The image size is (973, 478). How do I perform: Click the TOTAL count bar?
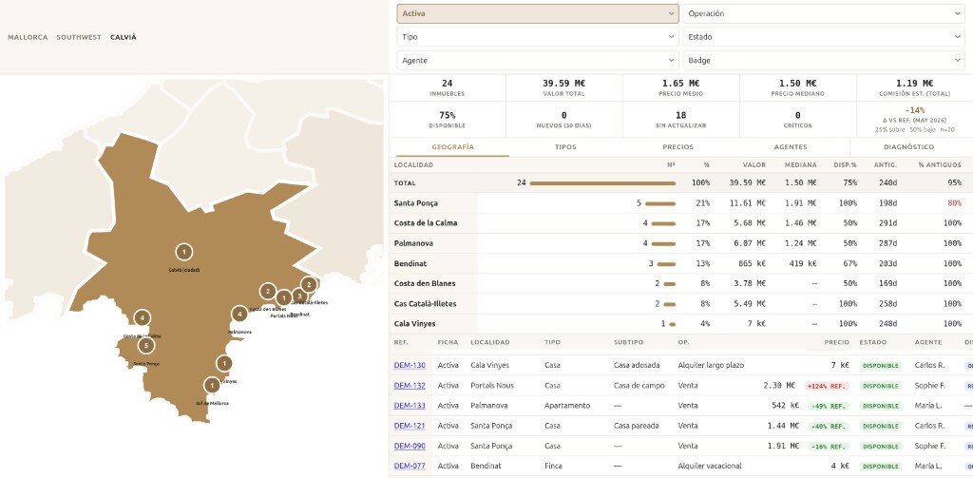tap(602, 183)
